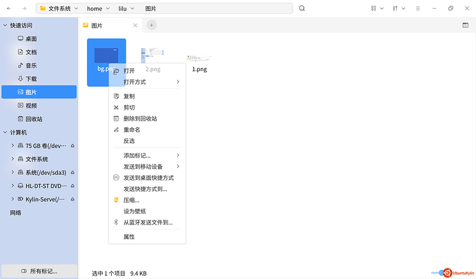Eject the 系统(/dev/sda3) drive

(72, 172)
